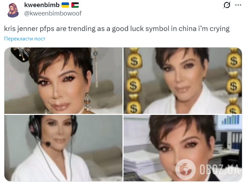The height and width of the screenshot is (185, 246).
Task: Click the top-left money bag emoji
Action: pyautogui.click(x=134, y=58)
